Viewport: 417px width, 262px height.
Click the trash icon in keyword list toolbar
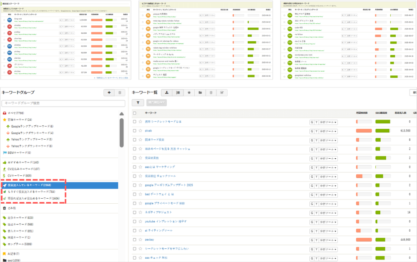click(211, 92)
